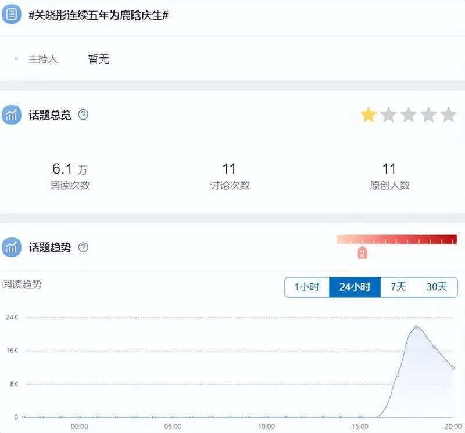Image resolution: width=465 pixels, height=433 pixels.
Task: Click the red heat gradient bar
Action: coord(396,239)
